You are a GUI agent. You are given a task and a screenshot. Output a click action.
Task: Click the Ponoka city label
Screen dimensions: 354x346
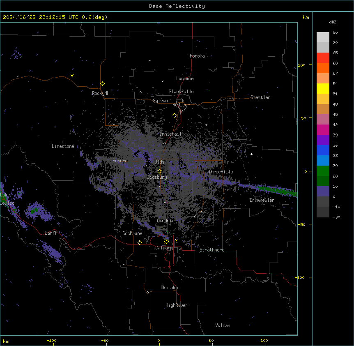[x=197, y=56]
